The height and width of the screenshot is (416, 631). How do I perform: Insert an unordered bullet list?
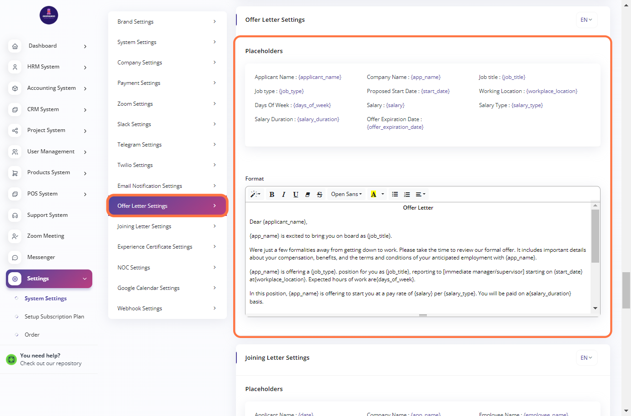pyautogui.click(x=395, y=194)
